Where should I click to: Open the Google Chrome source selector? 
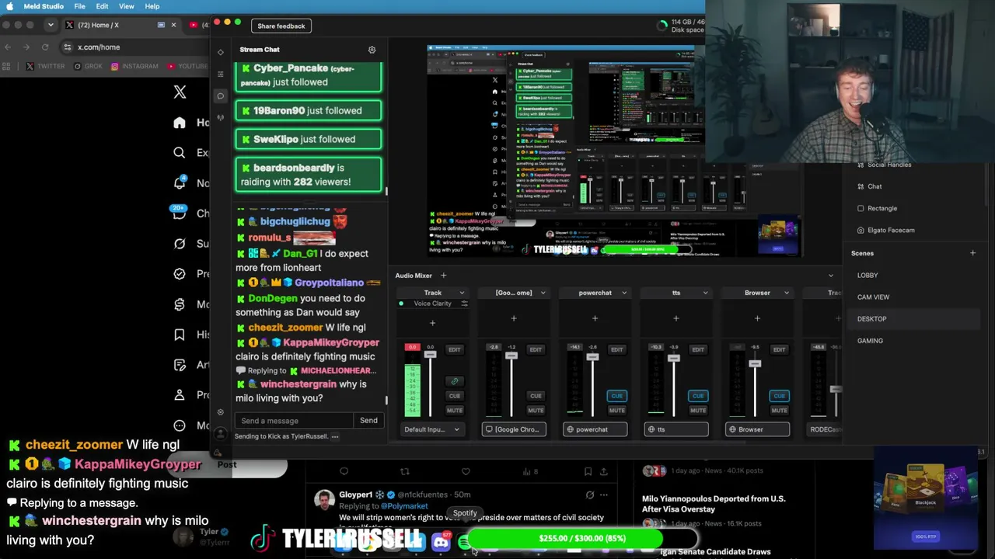(514, 429)
